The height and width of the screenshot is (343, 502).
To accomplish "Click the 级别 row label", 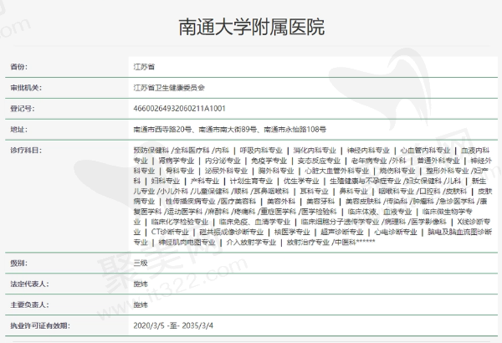I will point(19,264).
